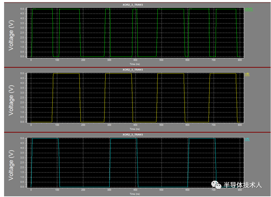The width and height of the screenshot is (271, 197).
Task: Click the Voltage (V) axis label of the v(A) plot
Action: (11, 165)
